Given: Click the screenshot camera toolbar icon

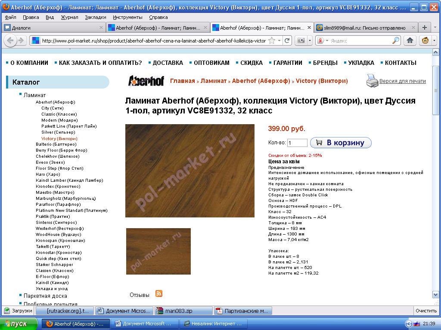Looking at the screenshot, I should coord(301,41).
